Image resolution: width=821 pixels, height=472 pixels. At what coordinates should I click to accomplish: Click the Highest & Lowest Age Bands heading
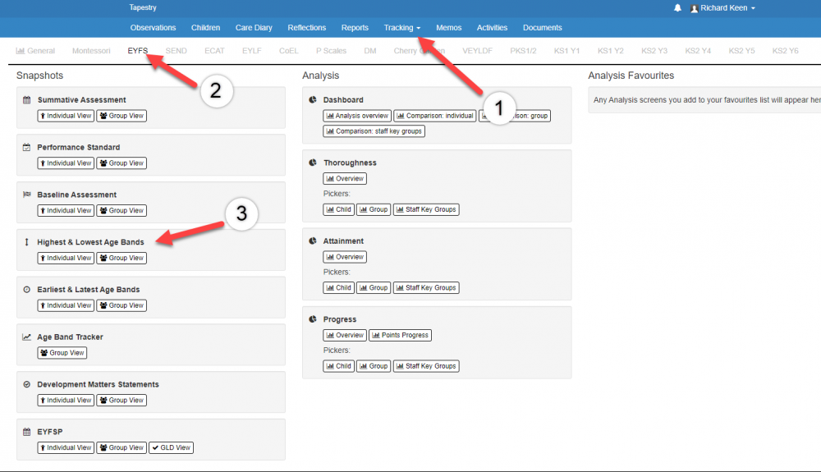tap(90, 242)
